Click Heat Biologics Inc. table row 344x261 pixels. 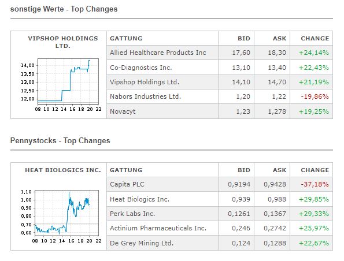[x=220, y=199]
